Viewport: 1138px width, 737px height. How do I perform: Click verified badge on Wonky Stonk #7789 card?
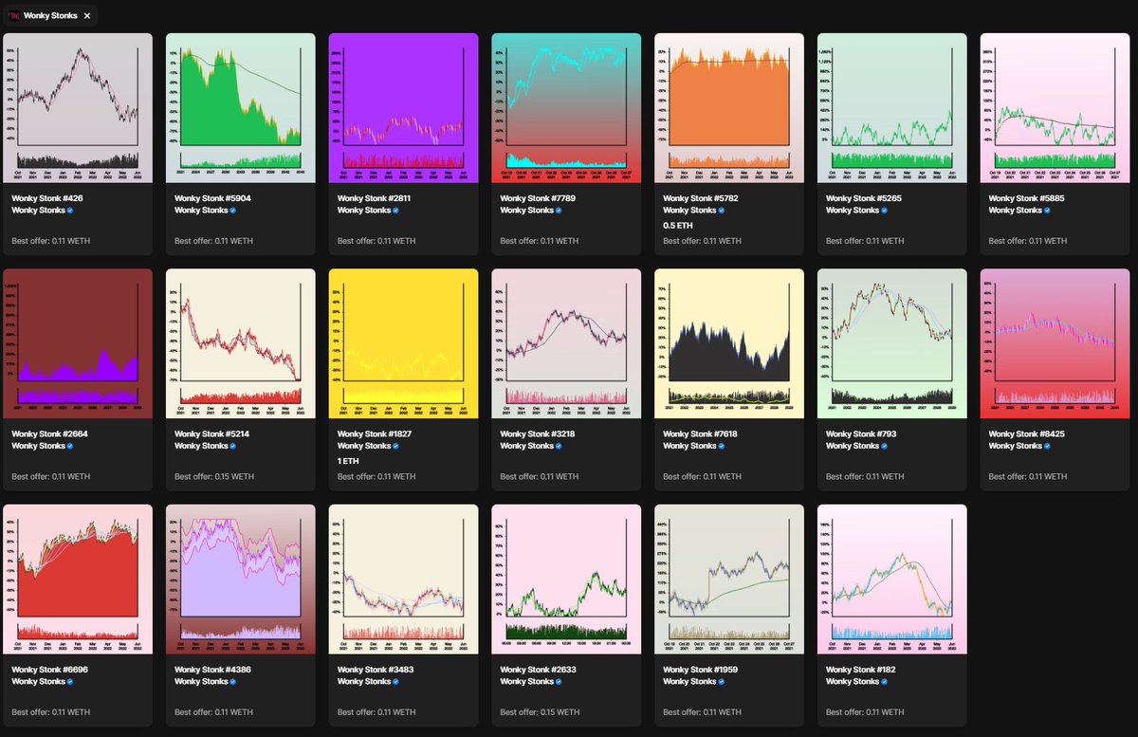559,211
